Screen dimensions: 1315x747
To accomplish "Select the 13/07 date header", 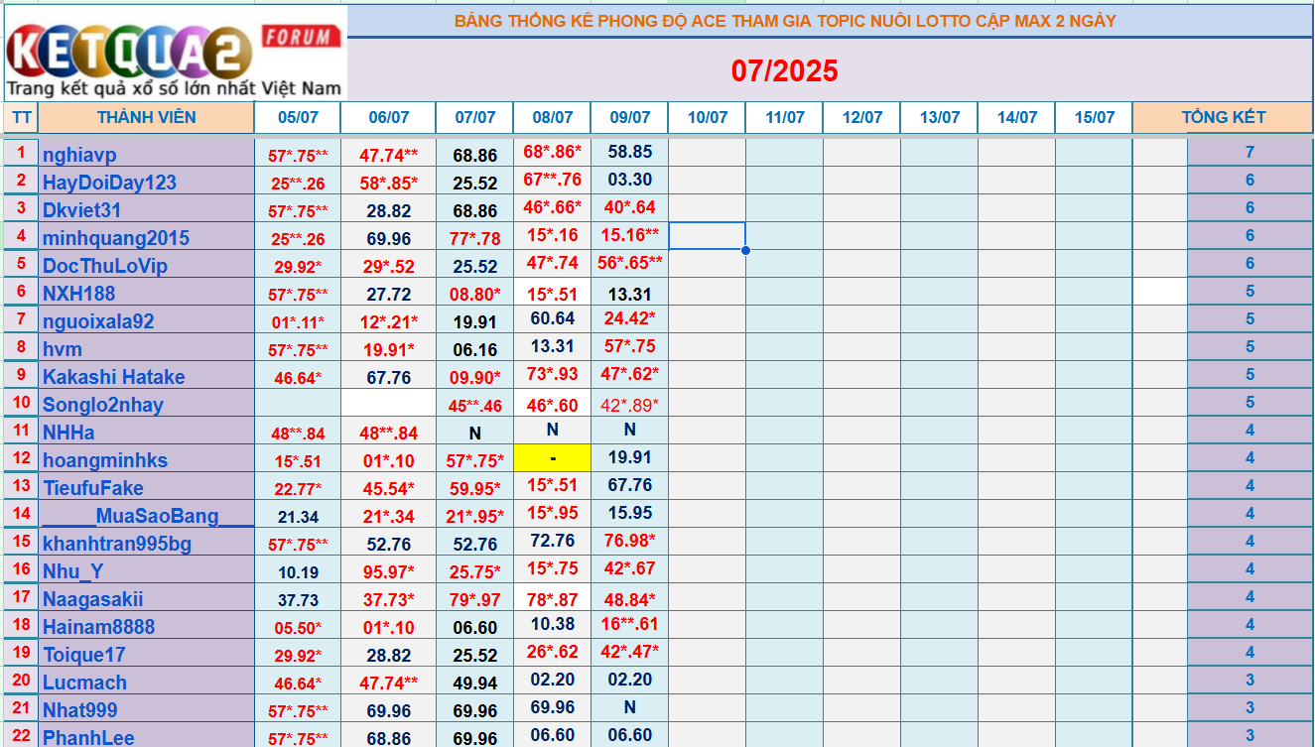I will click(x=940, y=117).
